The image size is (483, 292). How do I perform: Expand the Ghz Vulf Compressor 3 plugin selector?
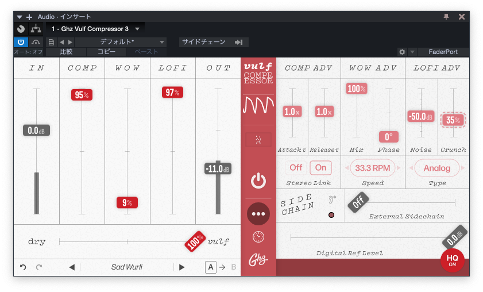(x=137, y=29)
